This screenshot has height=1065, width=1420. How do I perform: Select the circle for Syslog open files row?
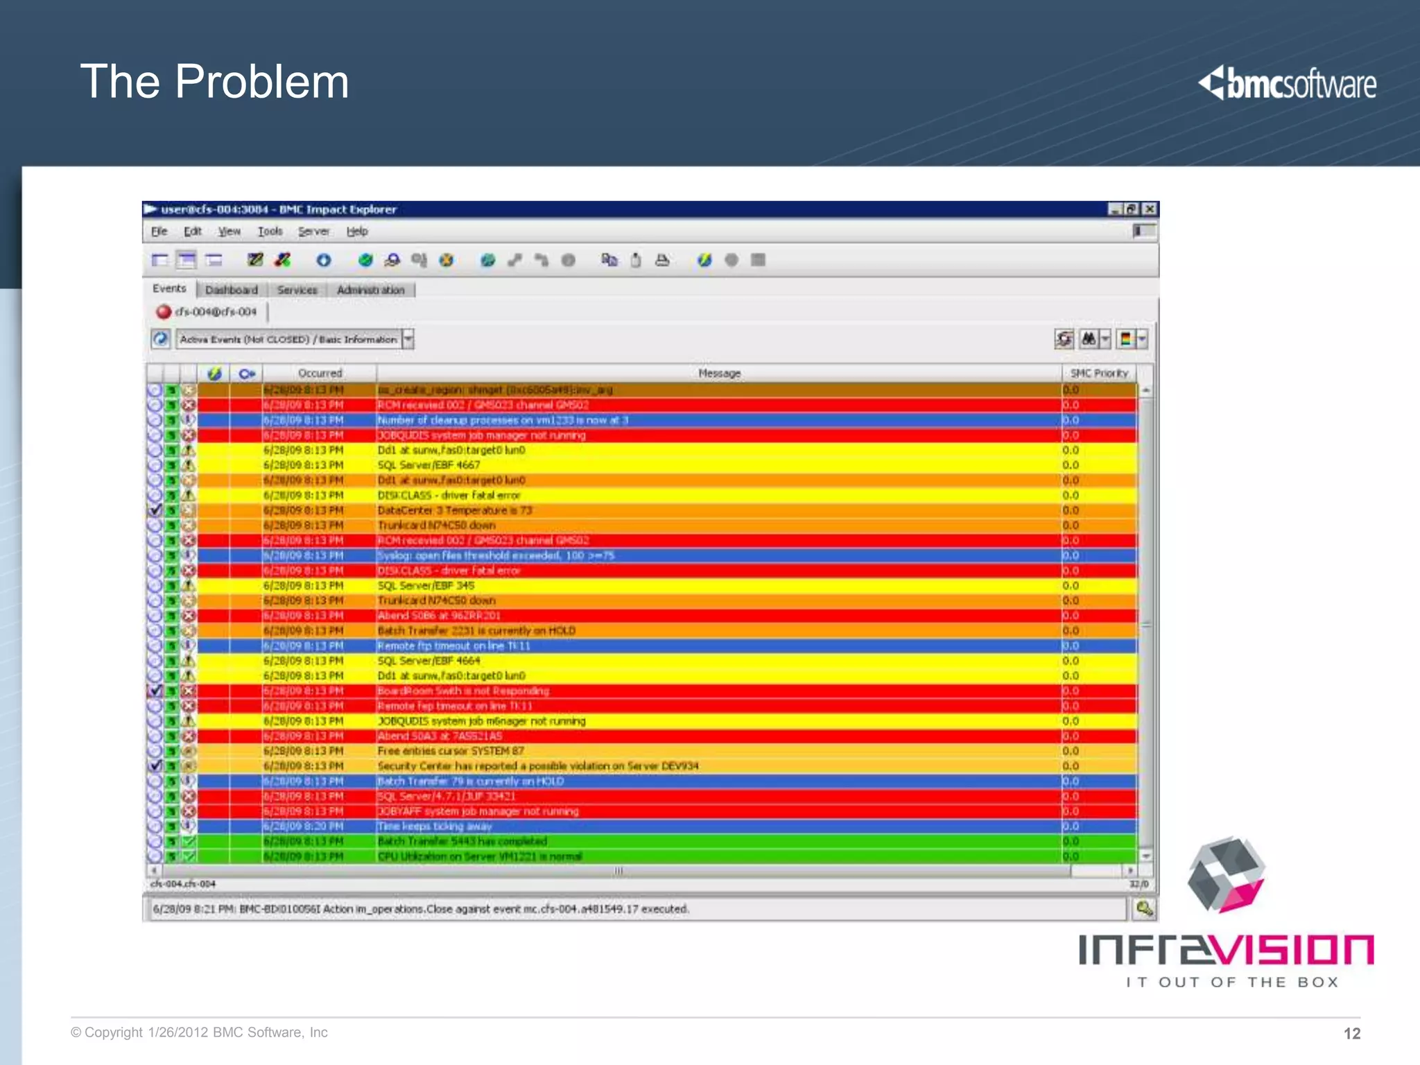155,555
